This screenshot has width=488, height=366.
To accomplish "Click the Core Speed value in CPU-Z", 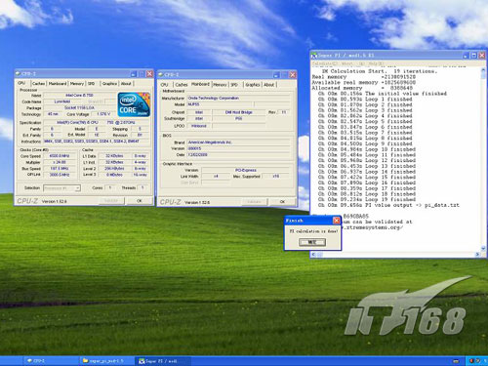I will (x=60, y=156).
